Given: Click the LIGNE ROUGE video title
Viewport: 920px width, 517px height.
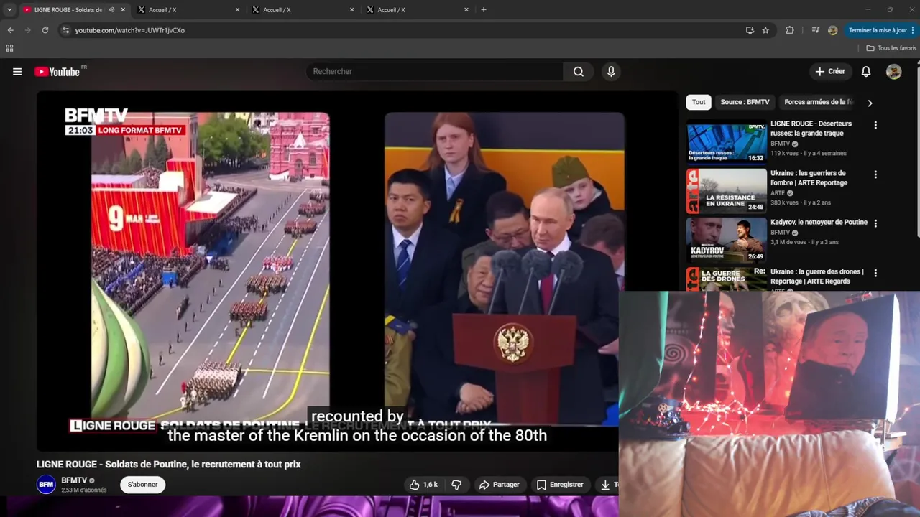Looking at the screenshot, I should (168, 465).
